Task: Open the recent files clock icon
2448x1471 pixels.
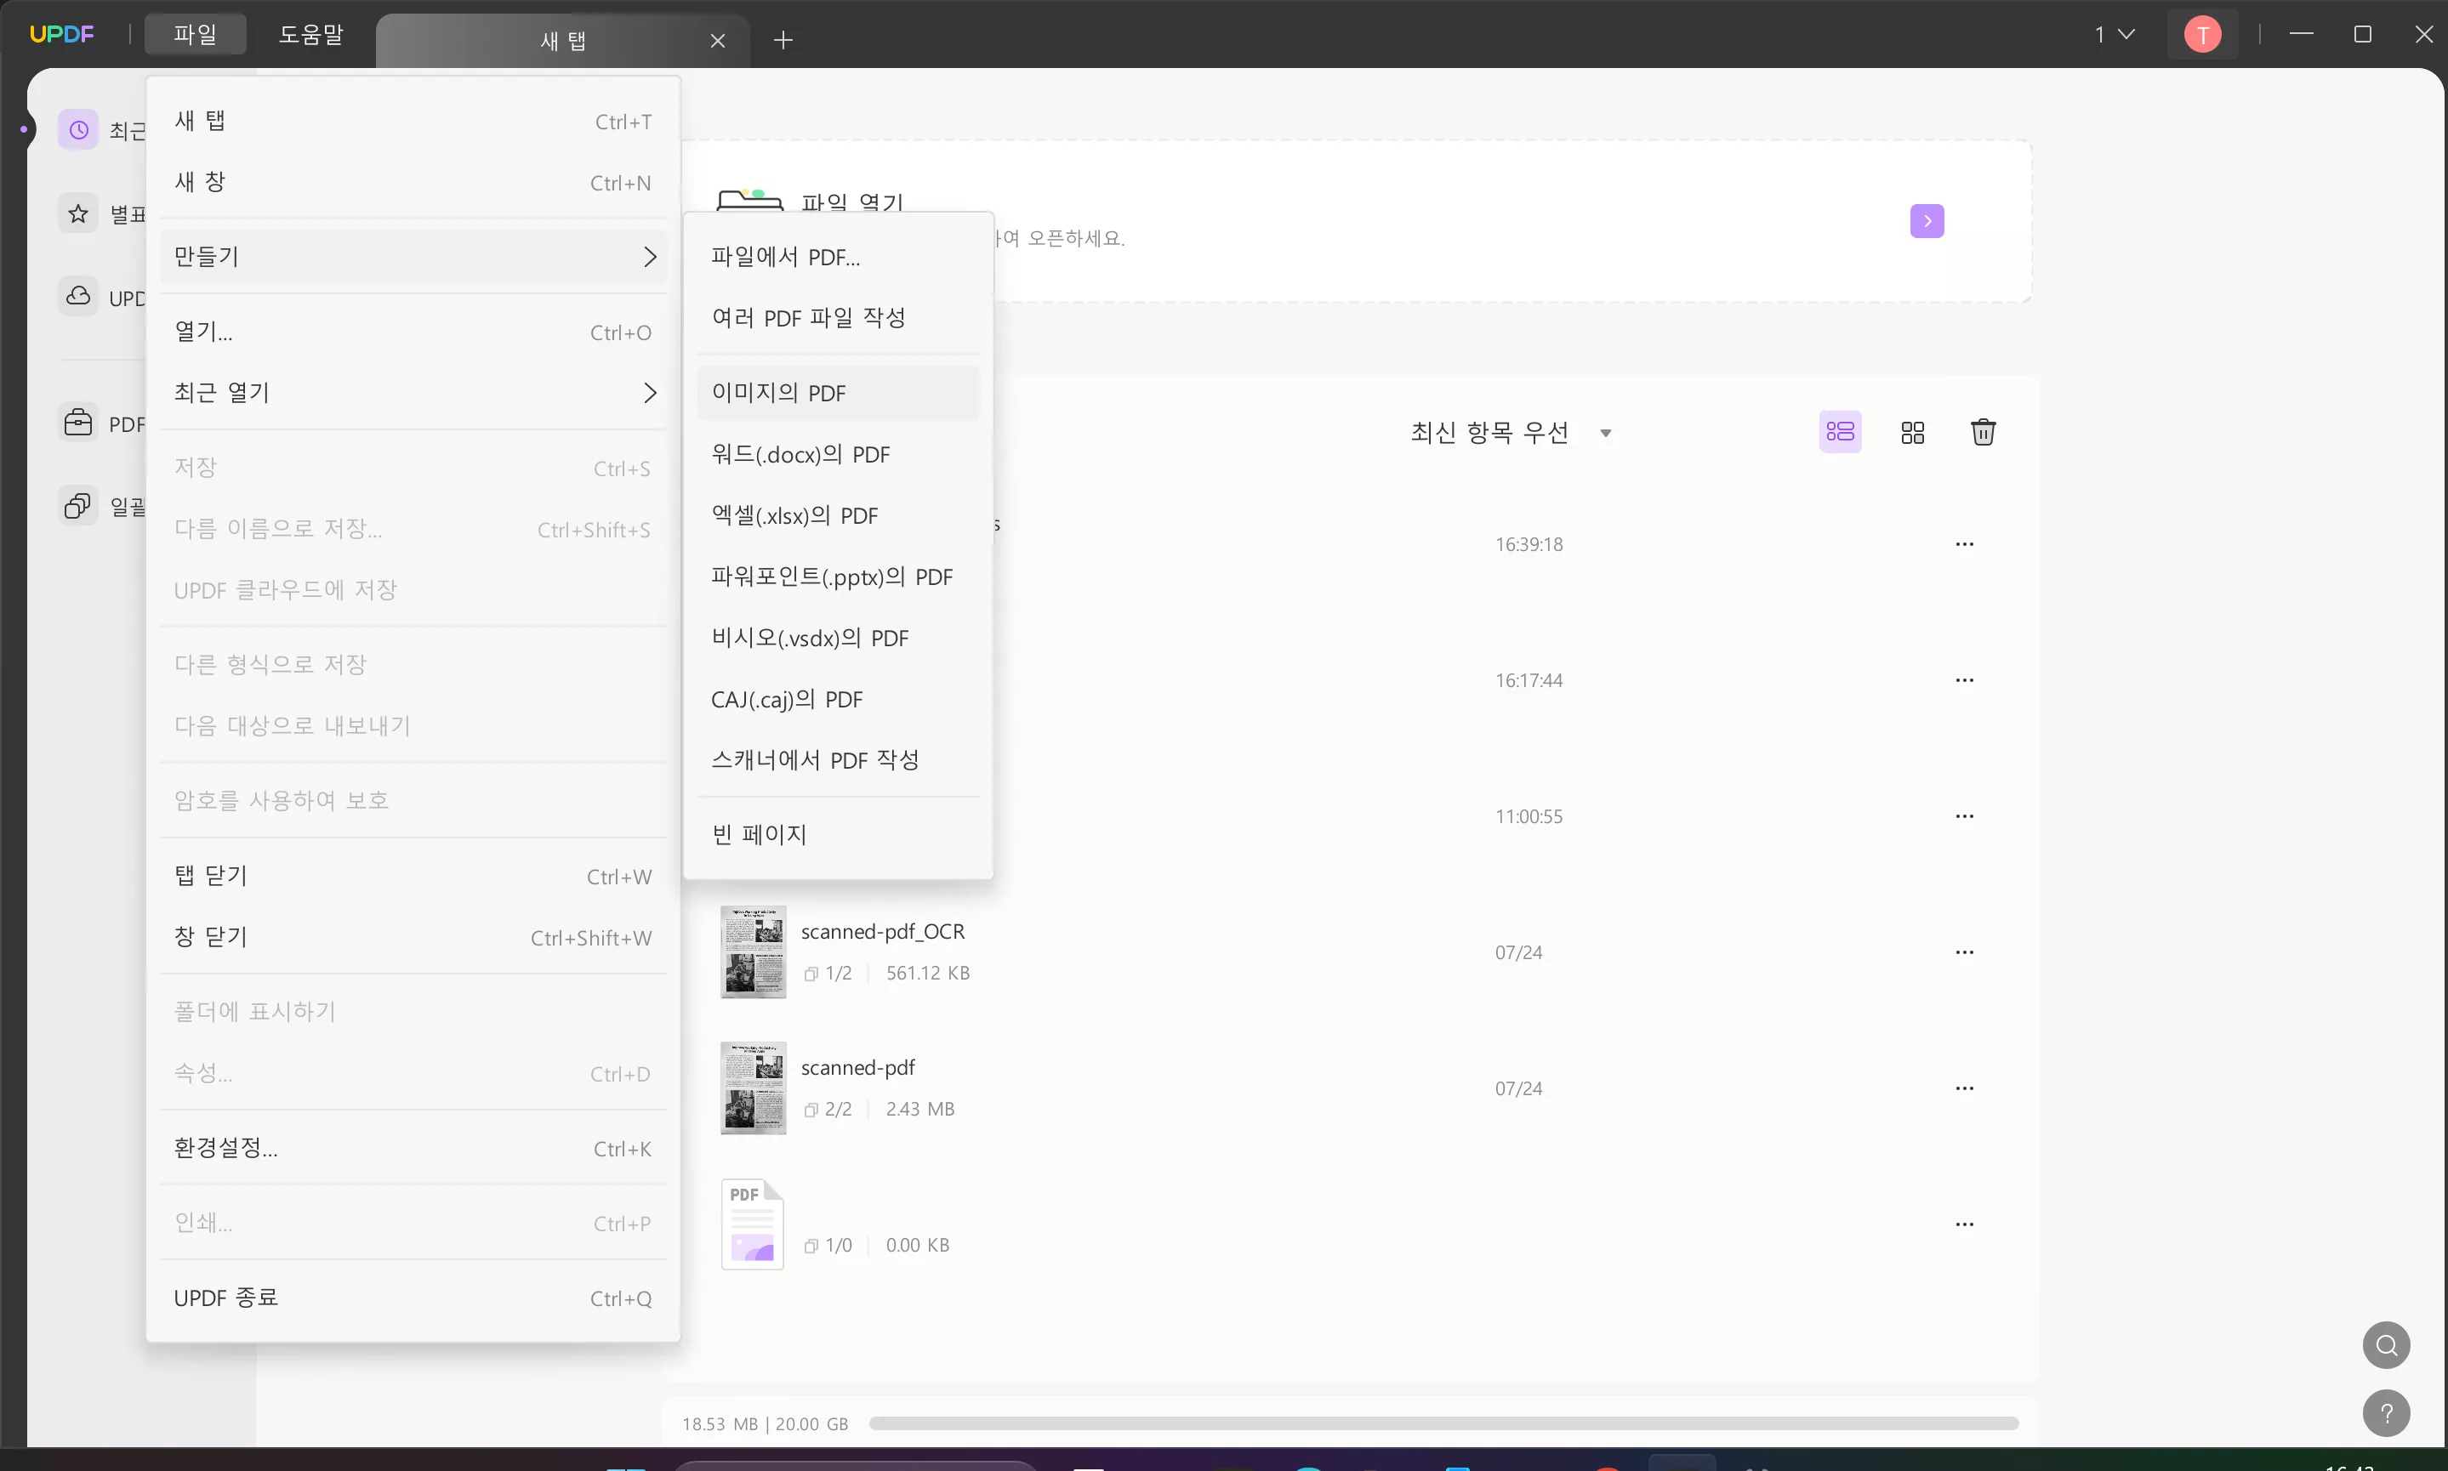Action: point(78,130)
